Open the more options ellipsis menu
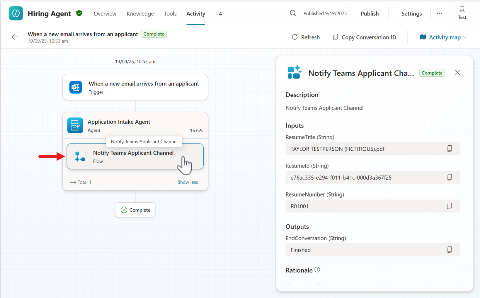This screenshot has height=298, width=480. pyautogui.click(x=439, y=13)
